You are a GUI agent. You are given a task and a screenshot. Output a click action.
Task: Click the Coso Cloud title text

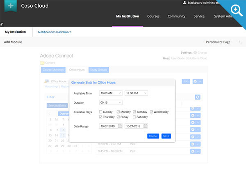point(35,6)
